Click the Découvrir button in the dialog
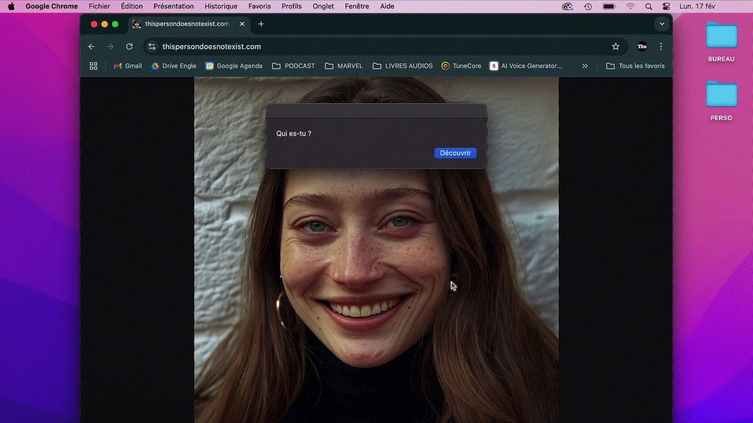This screenshot has height=423, width=753. (455, 153)
